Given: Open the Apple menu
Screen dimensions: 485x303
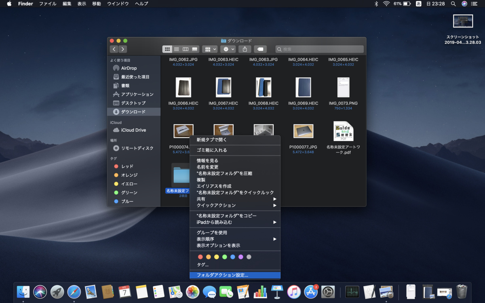Looking at the screenshot, I should pyautogui.click(x=9, y=4).
